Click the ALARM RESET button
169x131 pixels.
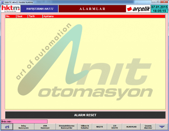[x=85, y=115]
